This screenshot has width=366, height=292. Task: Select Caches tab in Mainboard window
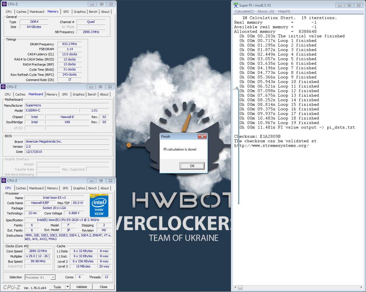(x=20, y=94)
